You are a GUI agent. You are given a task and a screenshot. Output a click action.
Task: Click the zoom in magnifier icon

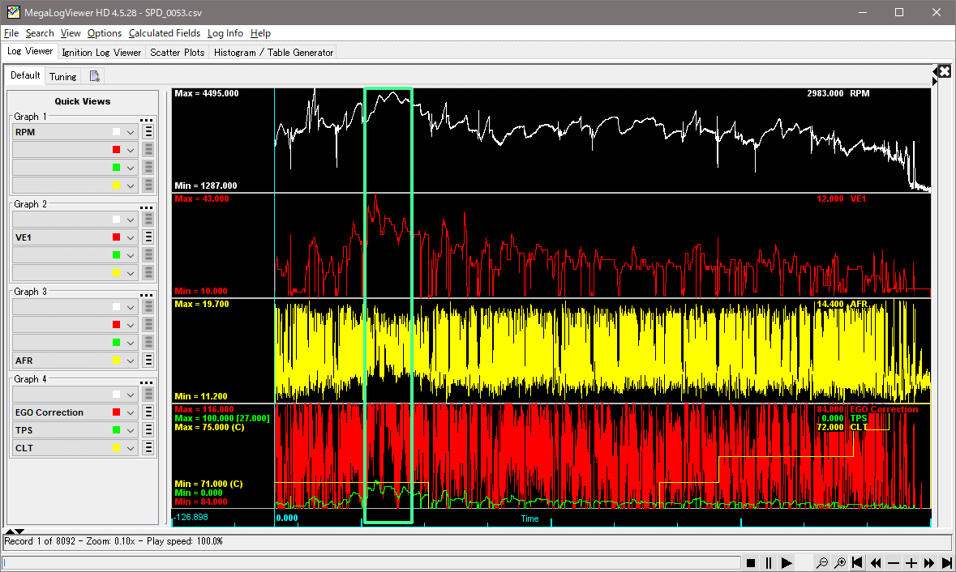point(840,562)
